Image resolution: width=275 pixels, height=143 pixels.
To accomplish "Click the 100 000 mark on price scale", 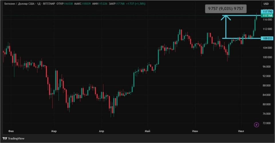I will (268, 57).
